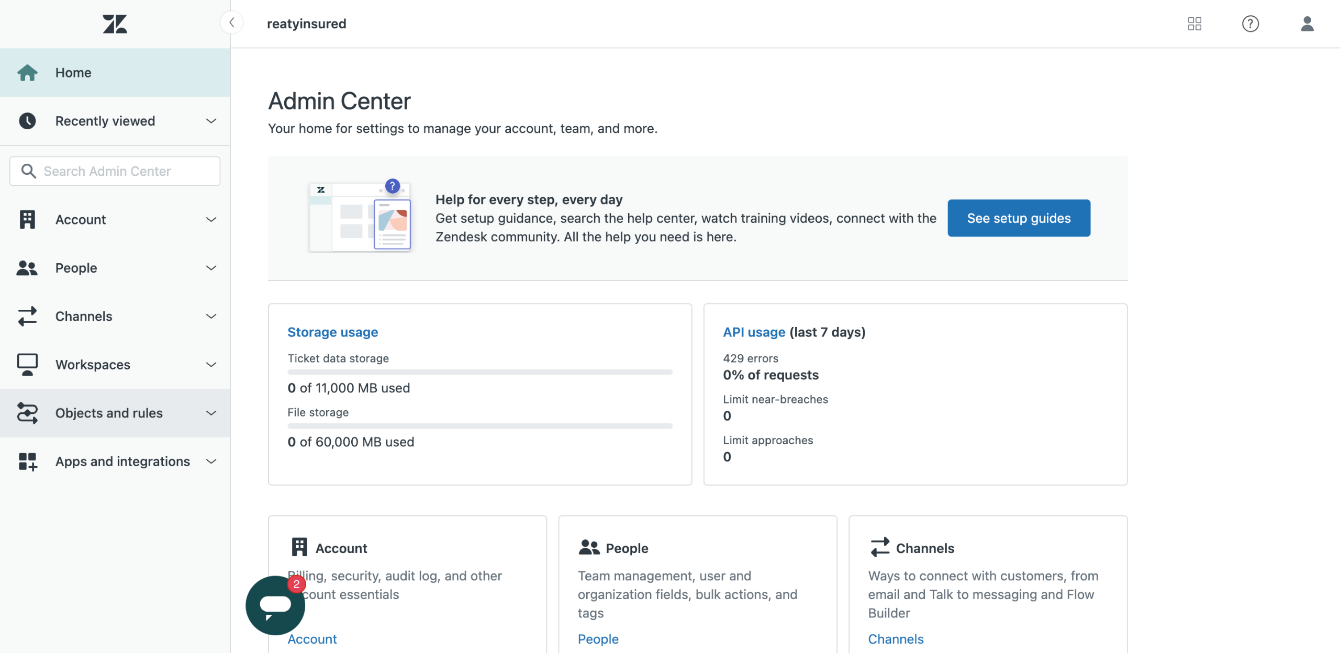Open the chat widget bubble icon
Image resolution: width=1340 pixels, height=653 pixels.
pos(275,605)
